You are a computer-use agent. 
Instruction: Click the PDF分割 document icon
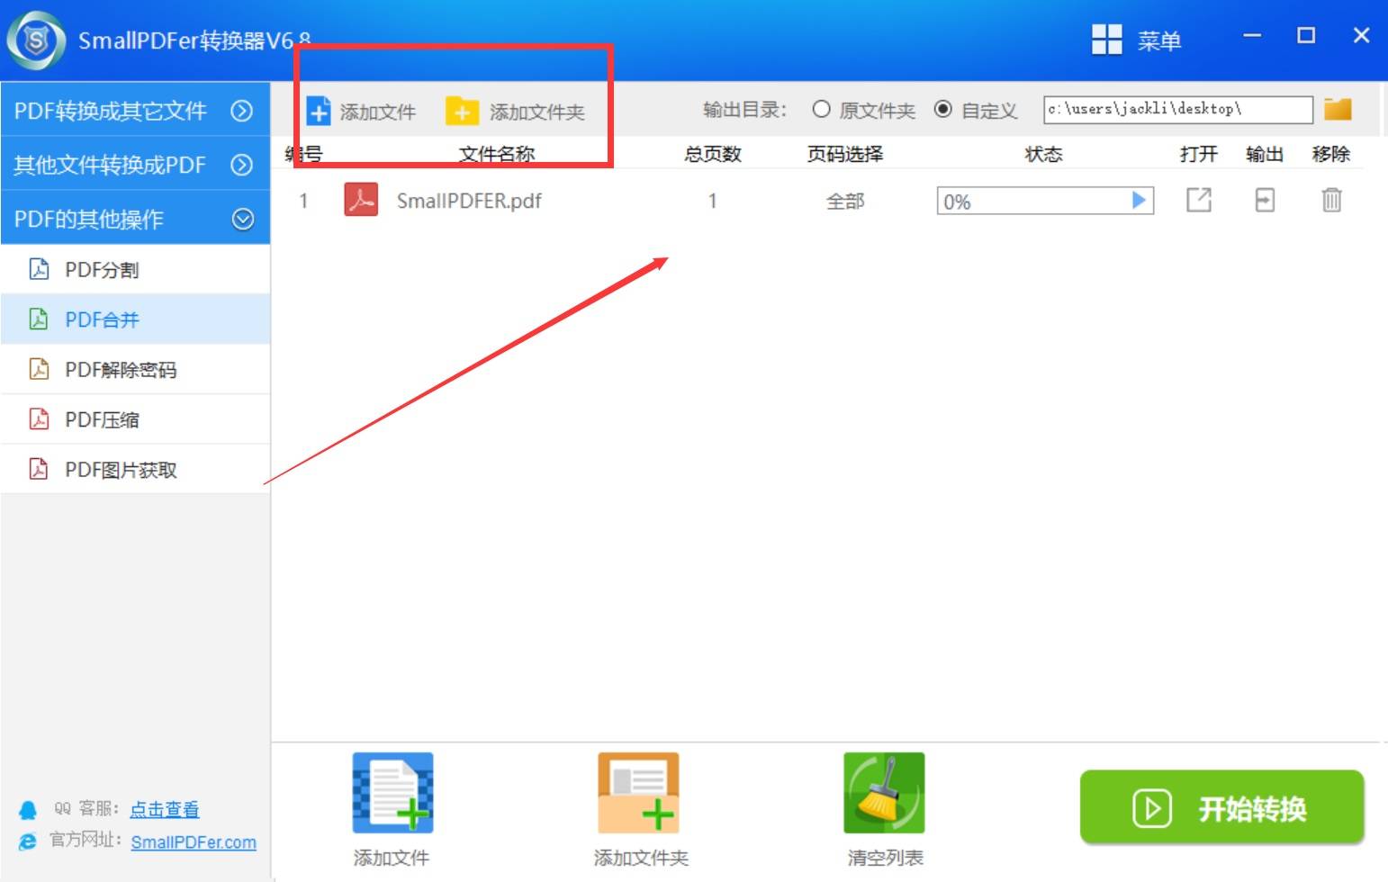39,269
